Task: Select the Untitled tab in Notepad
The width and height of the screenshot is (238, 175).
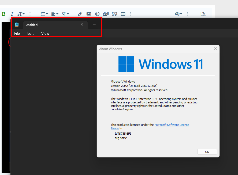Action: pyautogui.click(x=55, y=25)
